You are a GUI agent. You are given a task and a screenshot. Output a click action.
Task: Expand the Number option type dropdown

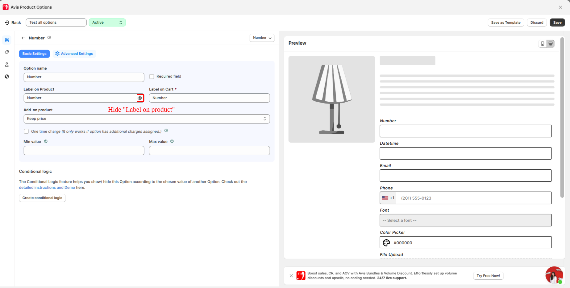(262, 38)
